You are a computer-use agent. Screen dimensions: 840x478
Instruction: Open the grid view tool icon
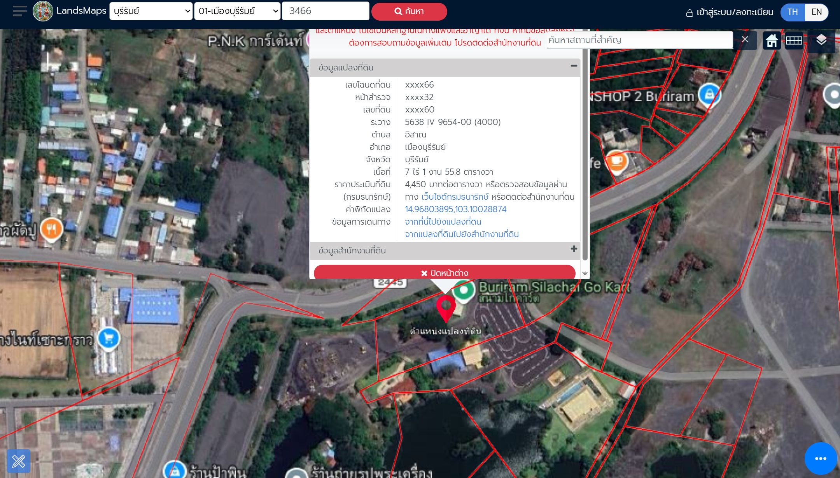(794, 40)
